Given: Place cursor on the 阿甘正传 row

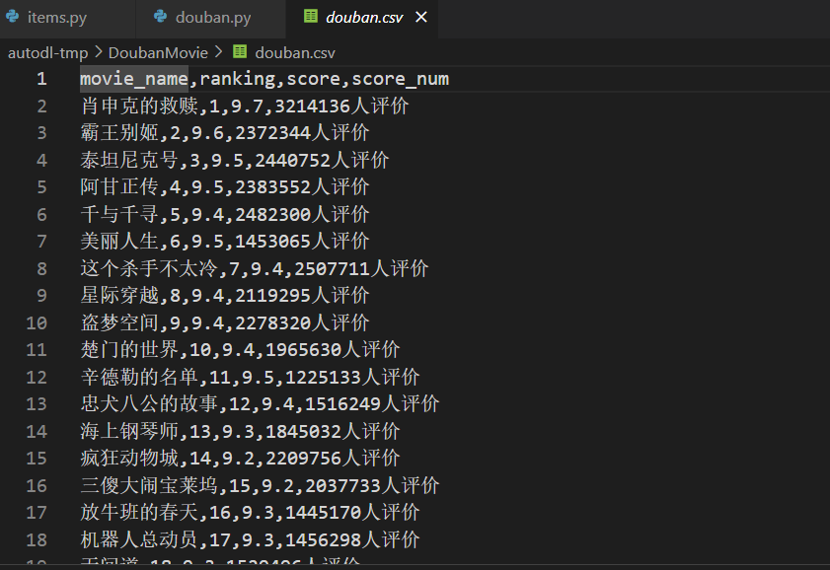Looking at the screenshot, I should pyautogui.click(x=224, y=186).
